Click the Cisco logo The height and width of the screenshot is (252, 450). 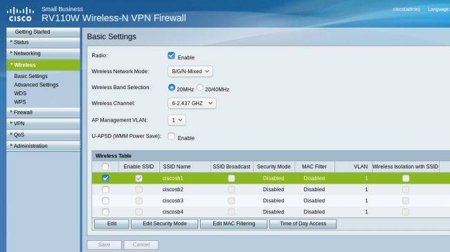click(20, 14)
